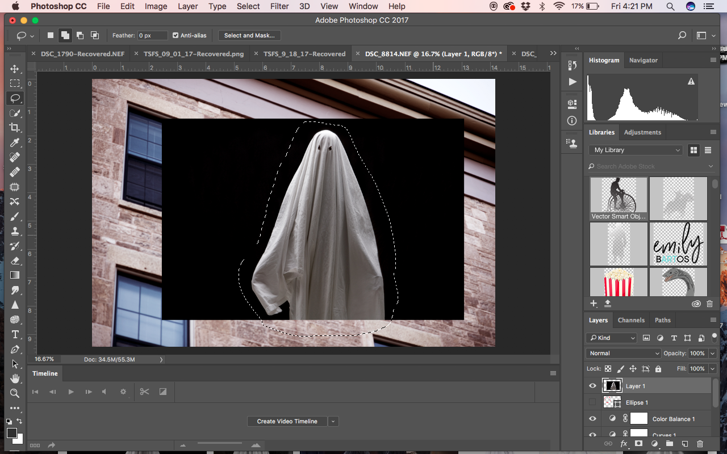The width and height of the screenshot is (727, 454).
Task: Click the Feather input field
Action: (153, 35)
